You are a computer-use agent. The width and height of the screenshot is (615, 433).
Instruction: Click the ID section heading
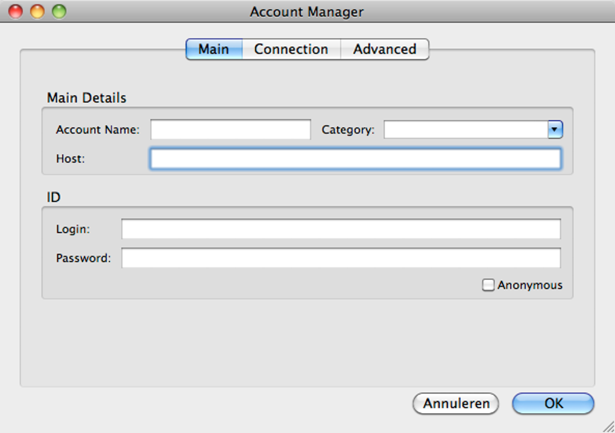pyautogui.click(x=54, y=197)
